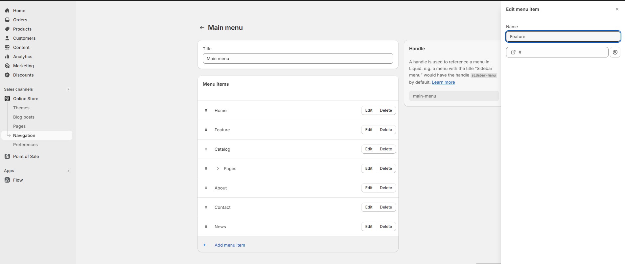Clear the link with circled X icon

(x=615, y=52)
